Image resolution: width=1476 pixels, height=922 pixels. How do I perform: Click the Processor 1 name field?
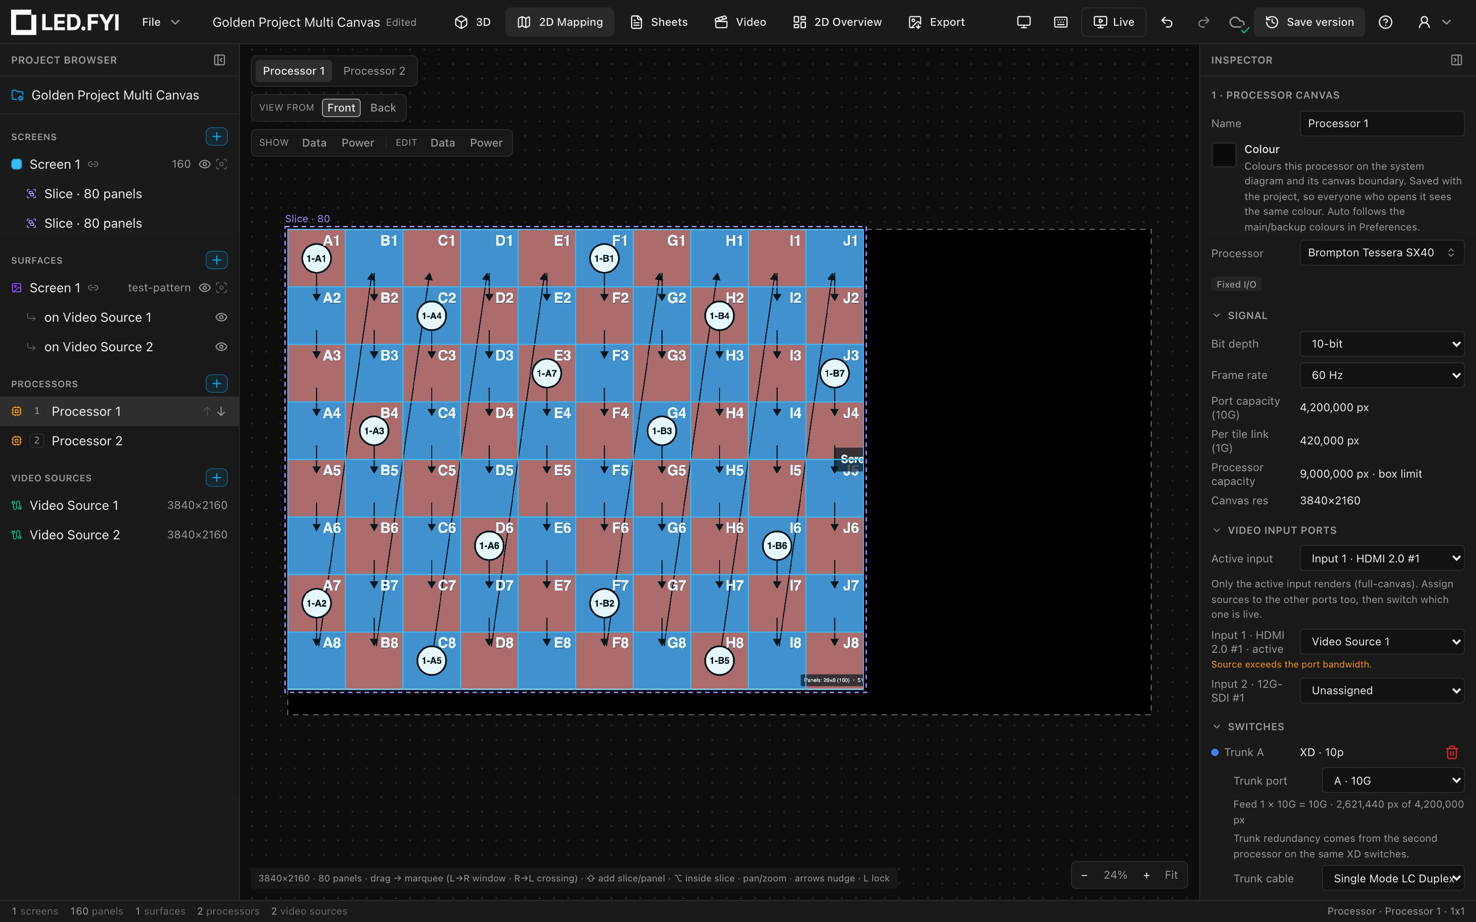point(1381,123)
